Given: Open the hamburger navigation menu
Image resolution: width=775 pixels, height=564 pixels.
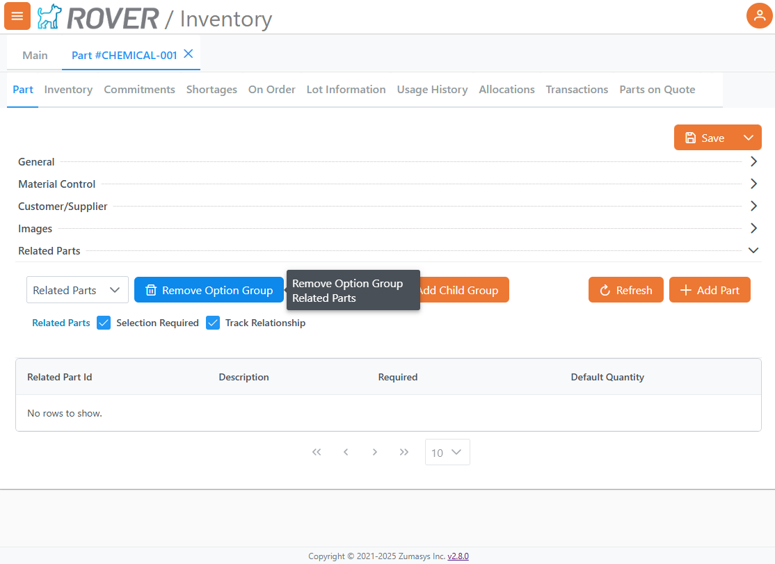Looking at the screenshot, I should pos(17,15).
